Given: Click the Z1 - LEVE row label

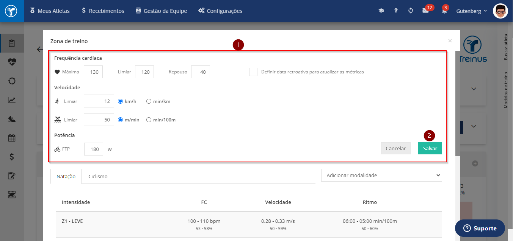Looking at the screenshot, I should point(72,221).
